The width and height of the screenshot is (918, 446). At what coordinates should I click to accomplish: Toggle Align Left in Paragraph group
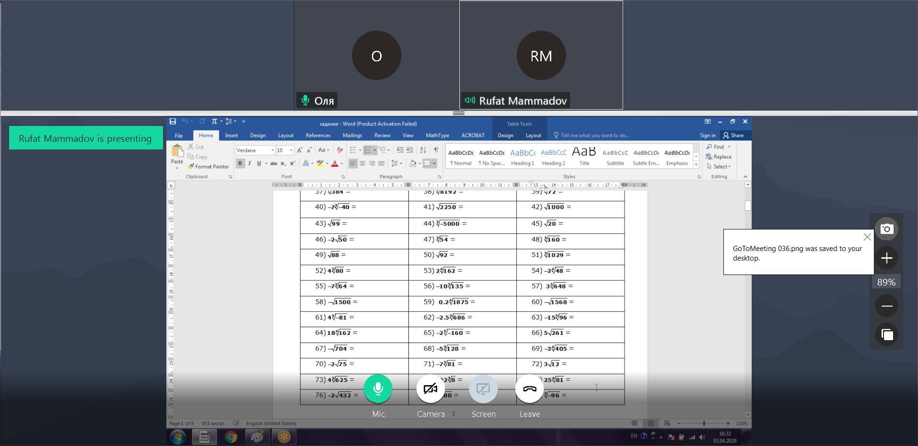click(353, 163)
